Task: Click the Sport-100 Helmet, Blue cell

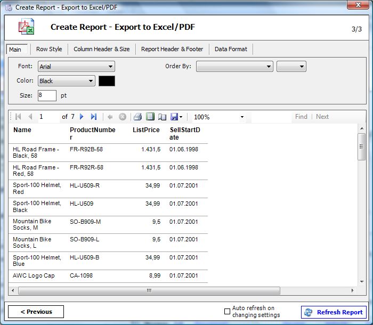Action: (x=37, y=261)
